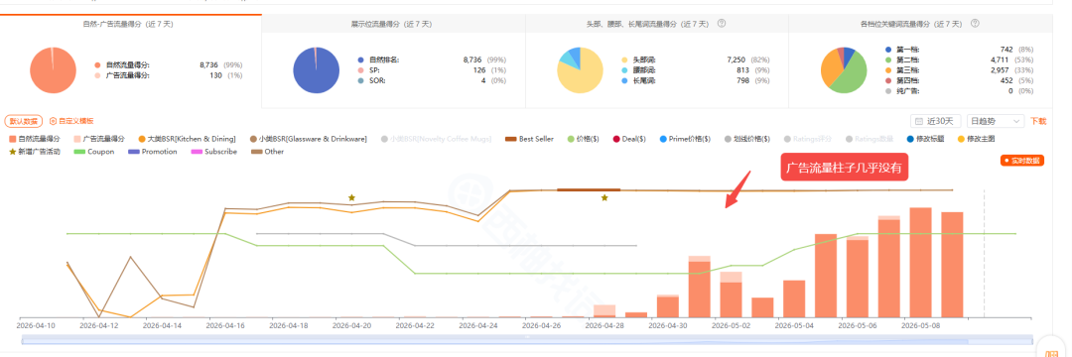Click value 4,711 next to 第二档
This screenshot has height=357, width=1072.
(x=1002, y=60)
